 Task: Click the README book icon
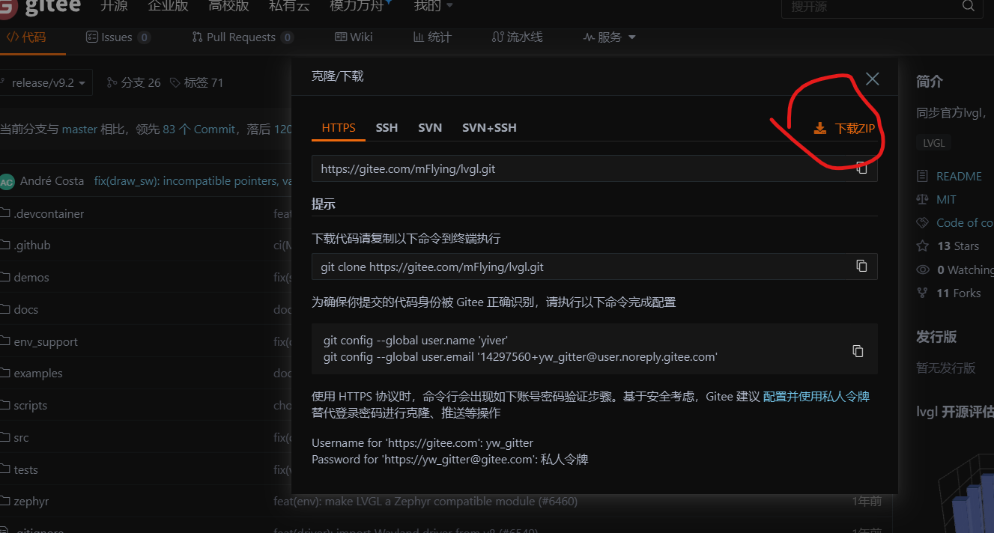923,177
